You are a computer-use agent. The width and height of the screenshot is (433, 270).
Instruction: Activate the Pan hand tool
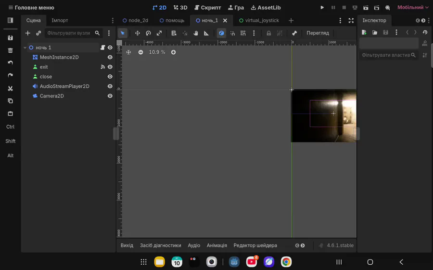(196, 33)
